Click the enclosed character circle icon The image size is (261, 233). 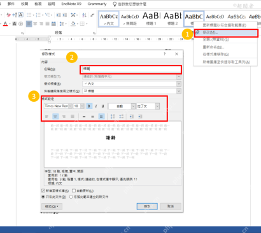pos(21,24)
